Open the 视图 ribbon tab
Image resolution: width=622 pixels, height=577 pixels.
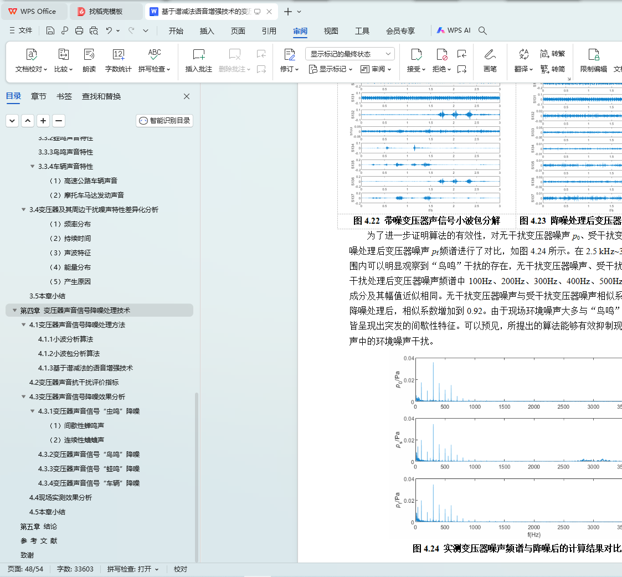click(x=331, y=31)
